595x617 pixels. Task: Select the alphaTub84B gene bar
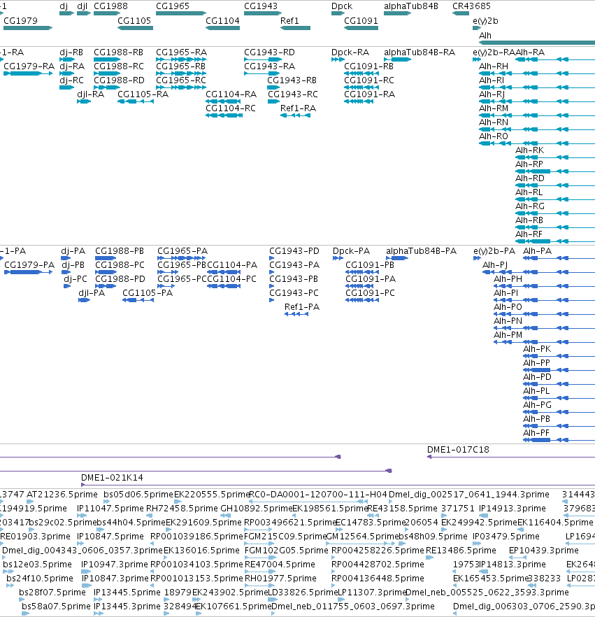[398, 13]
